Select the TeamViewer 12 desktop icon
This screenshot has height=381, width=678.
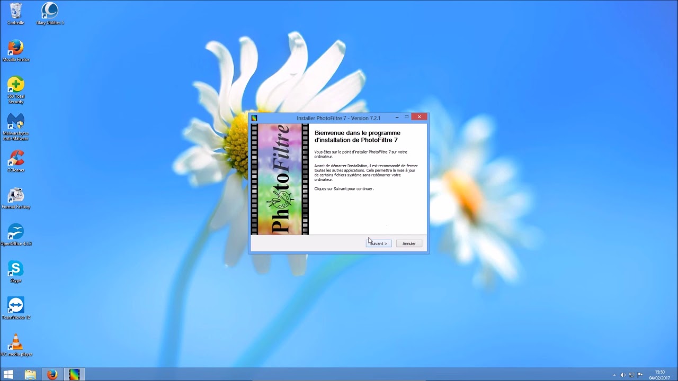16,309
